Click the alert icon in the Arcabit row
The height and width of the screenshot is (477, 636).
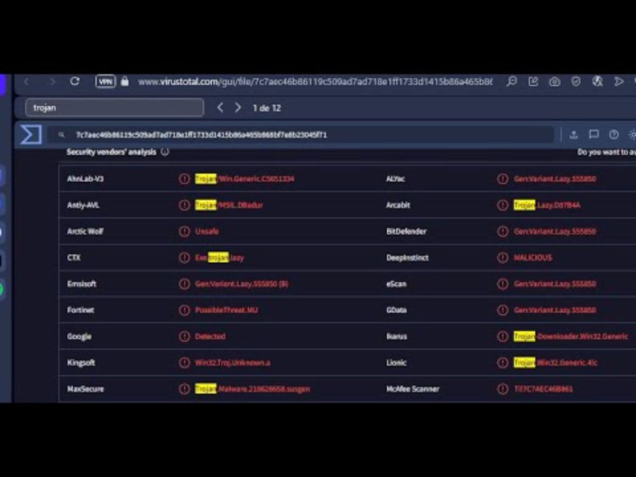point(502,205)
